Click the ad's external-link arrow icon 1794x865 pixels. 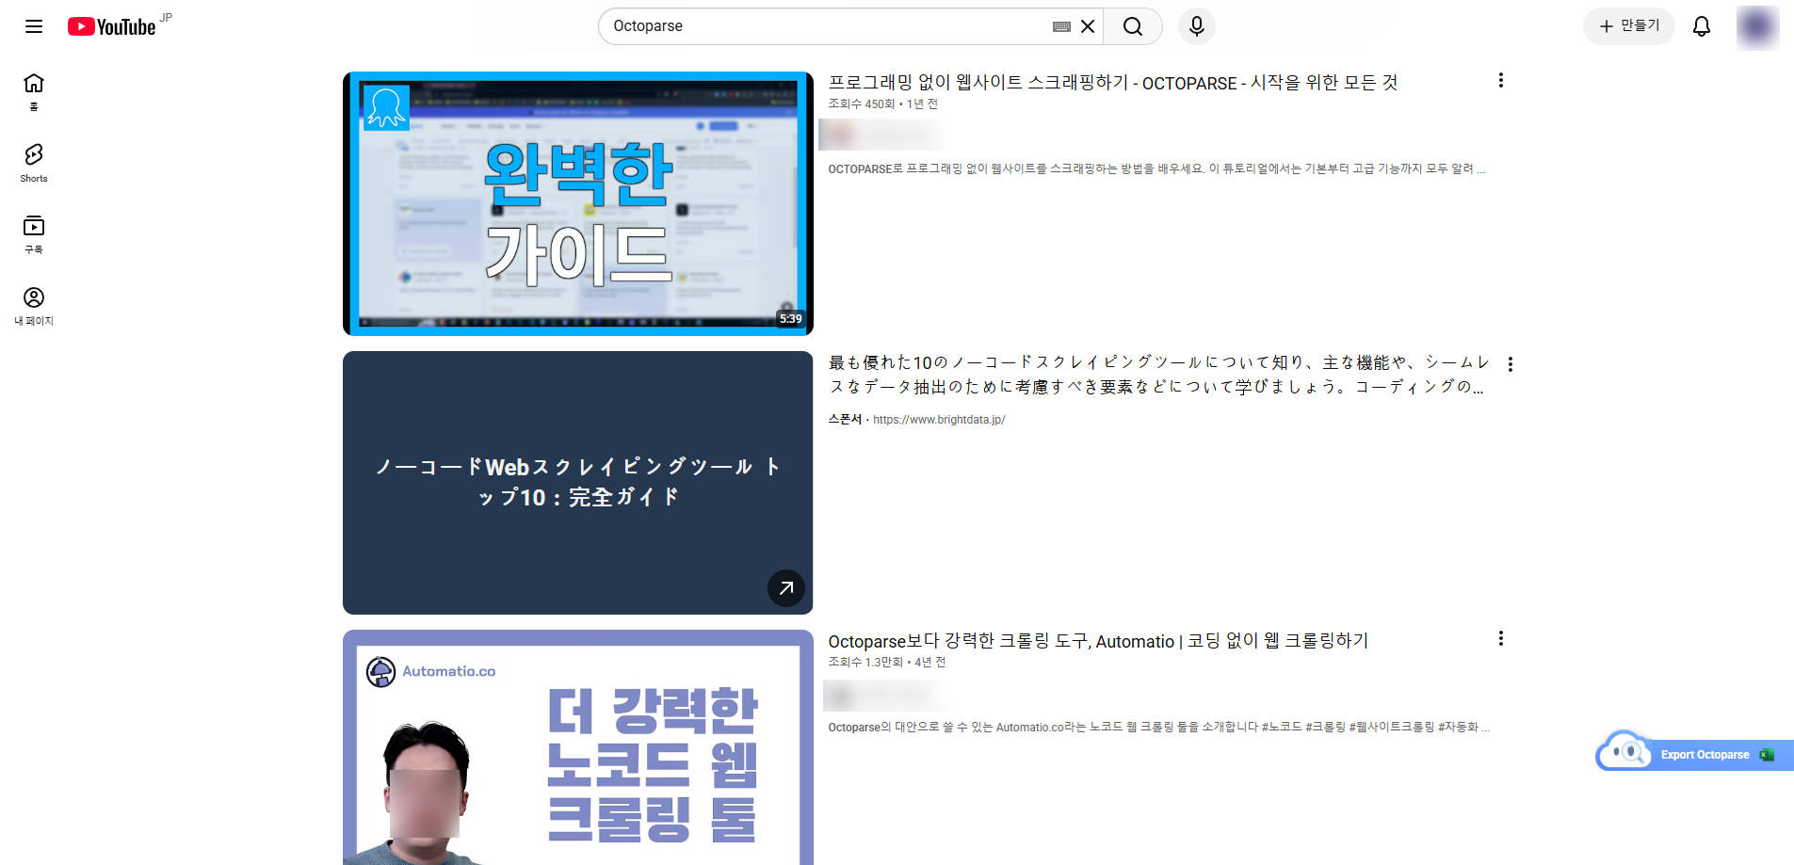click(786, 588)
